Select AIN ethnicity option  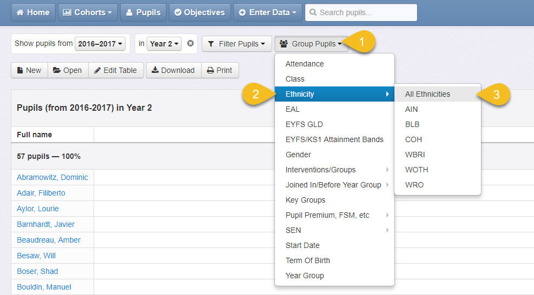[x=438, y=109]
